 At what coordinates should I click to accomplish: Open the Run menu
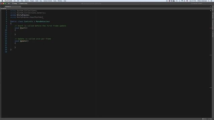point(41,1)
